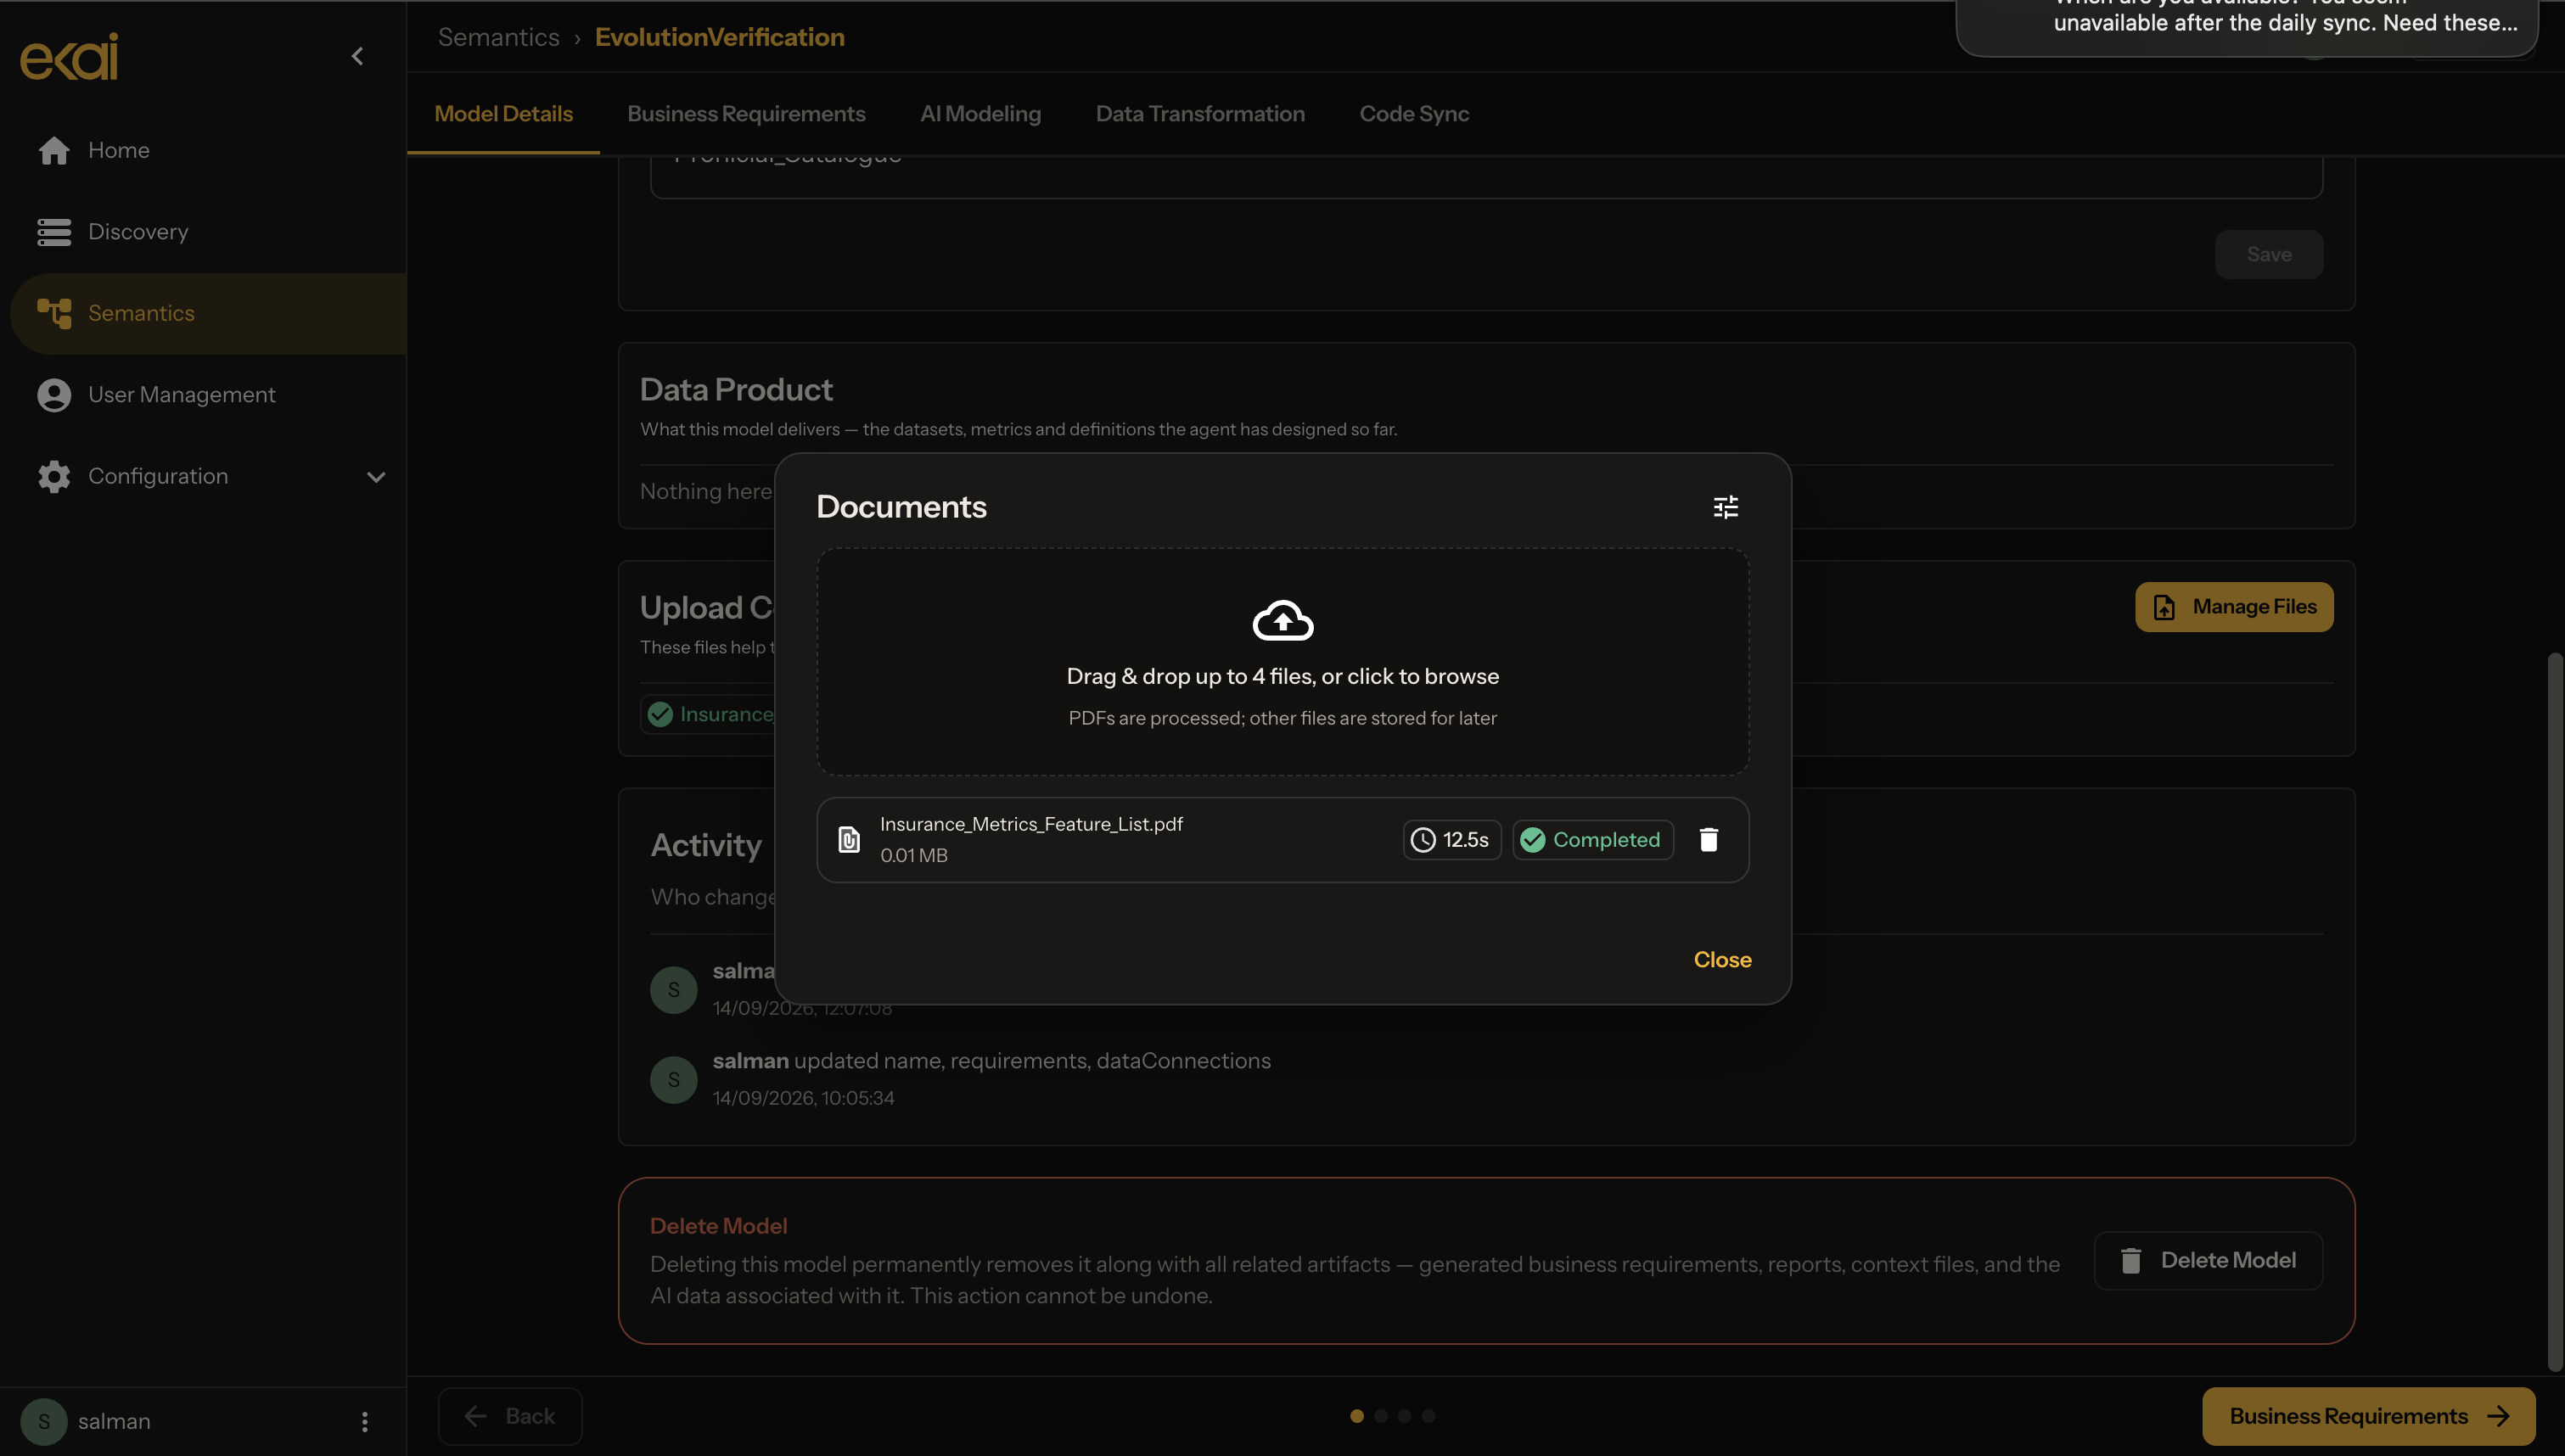Select the Insurance_Metrics_Feature_List.pdf file name
Image resolution: width=2565 pixels, height=1456 pixels.
click(1031, 824)
